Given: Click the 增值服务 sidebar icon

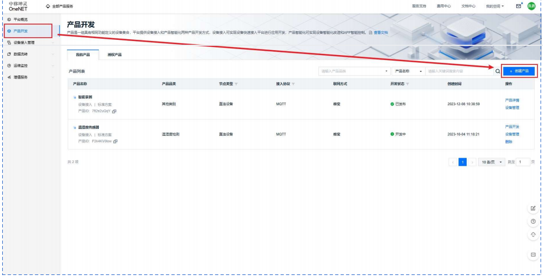Looking at the screenshot, I should point(9,77).
